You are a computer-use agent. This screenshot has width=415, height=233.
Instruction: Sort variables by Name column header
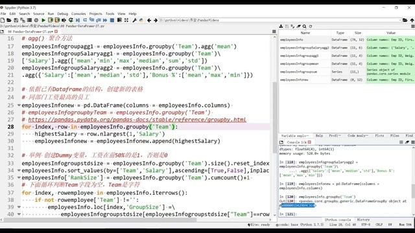click(305, 33)
